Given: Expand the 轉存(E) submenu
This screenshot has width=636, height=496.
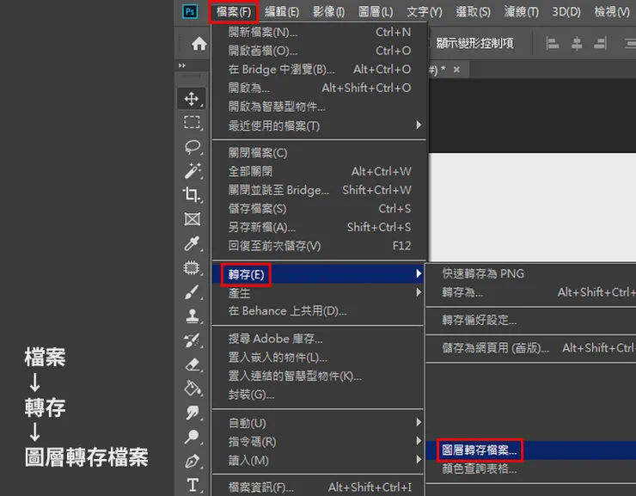Looking at the screenshot, I should point(318,274).
